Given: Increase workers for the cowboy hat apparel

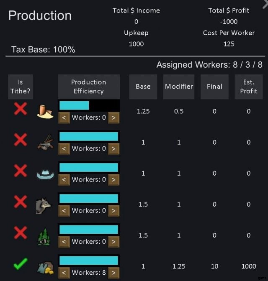Looking at the screenshot, I should 114,179.
